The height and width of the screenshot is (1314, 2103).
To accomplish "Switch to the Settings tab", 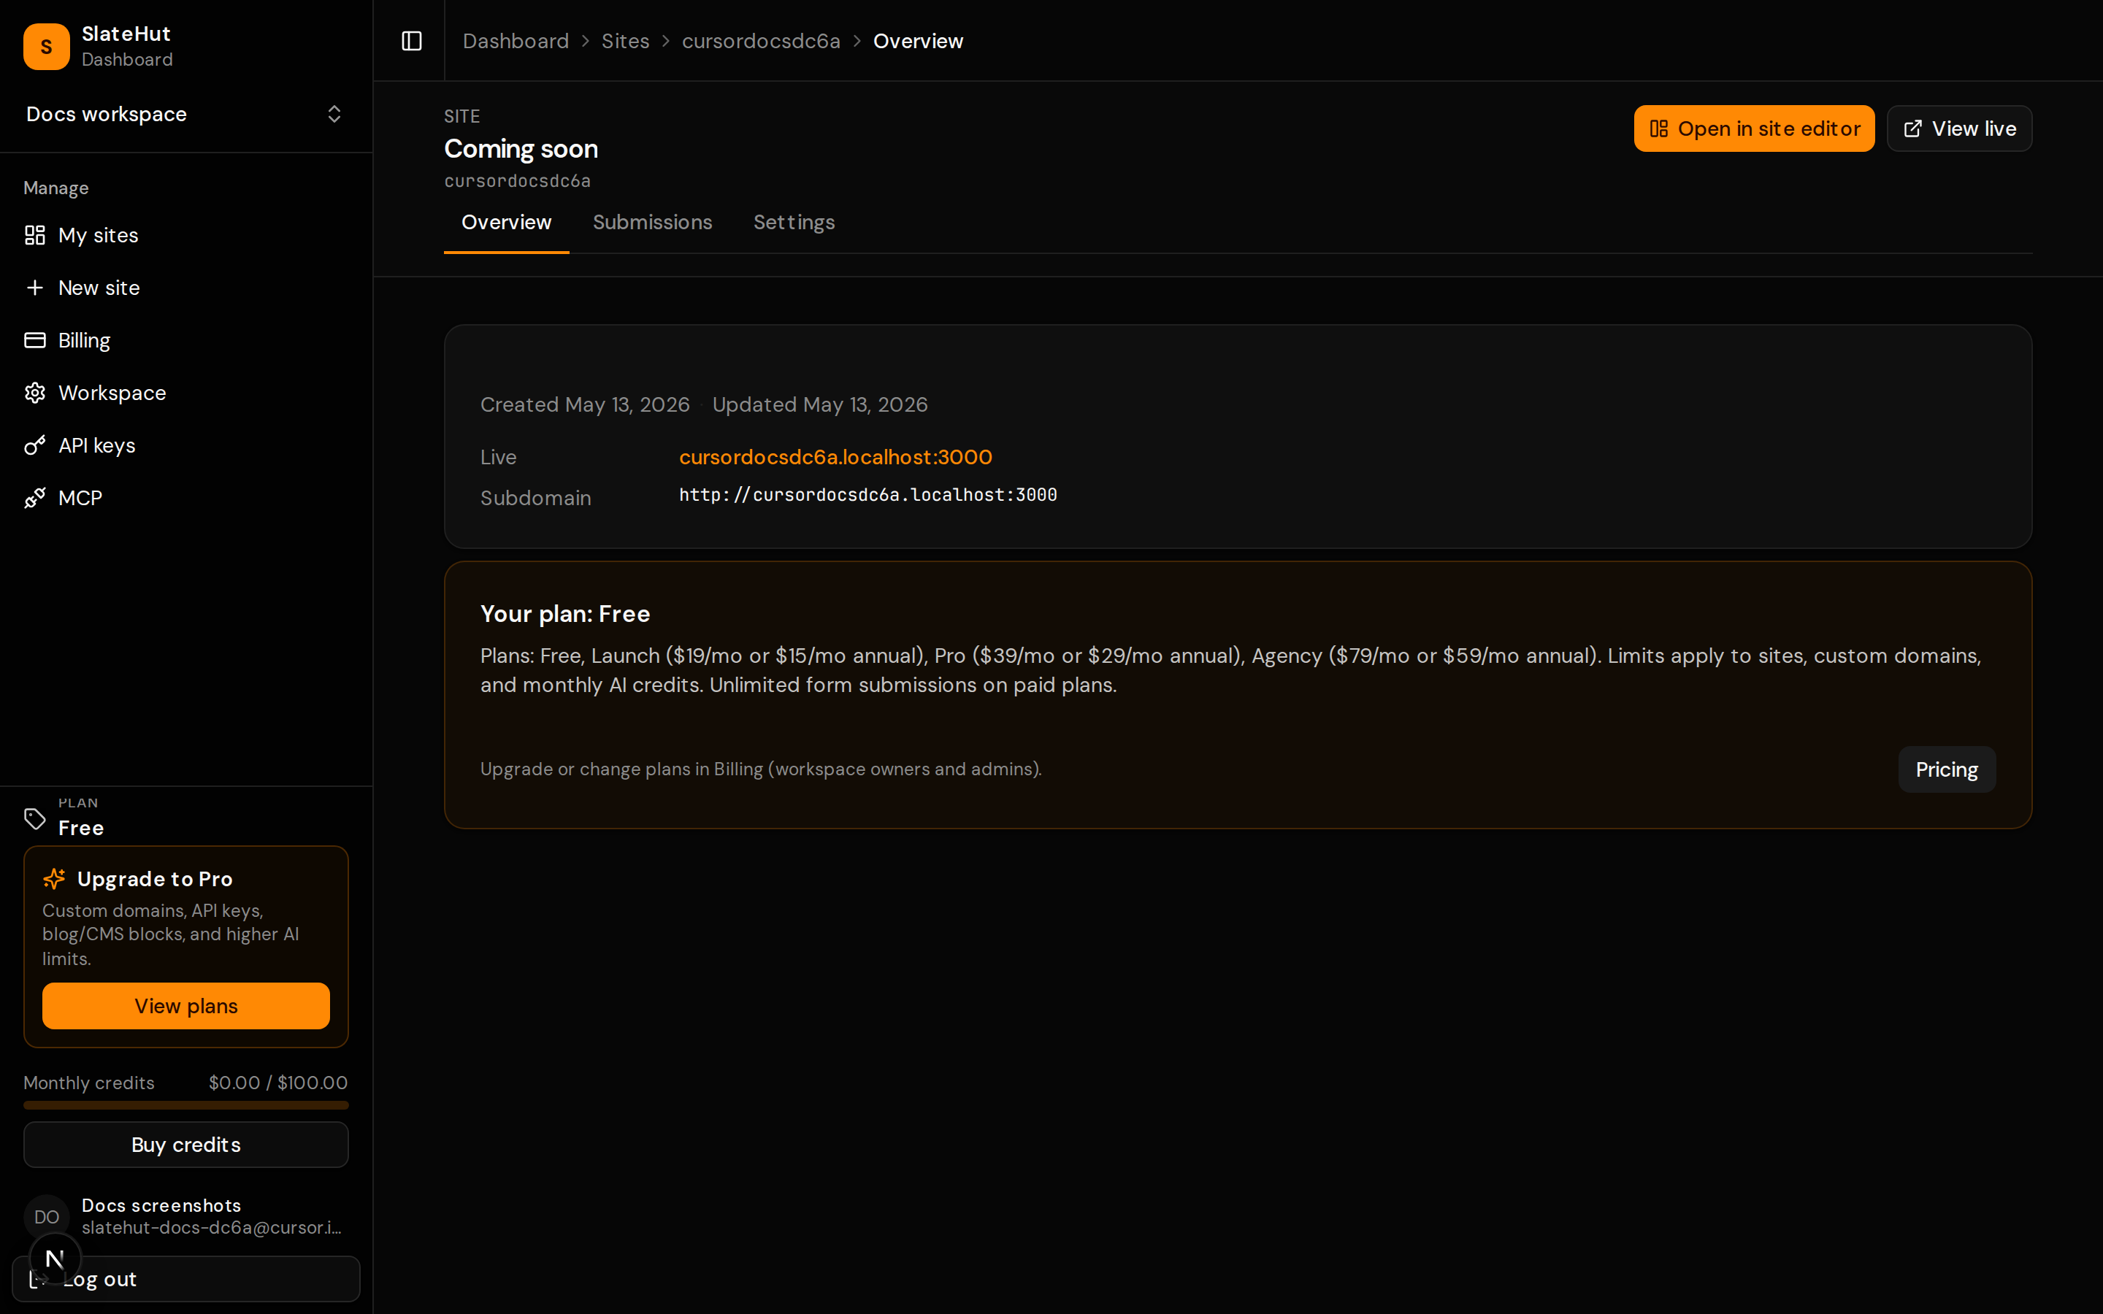I will [x=794, y=223].
